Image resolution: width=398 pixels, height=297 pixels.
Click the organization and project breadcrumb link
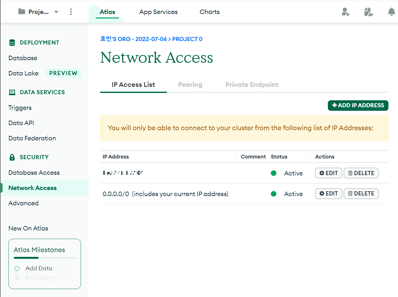pyautogui.click(x=151, y=39)
